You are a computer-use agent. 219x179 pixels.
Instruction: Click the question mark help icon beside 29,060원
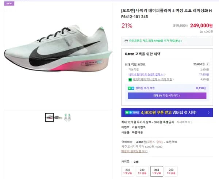coord(208,64)
